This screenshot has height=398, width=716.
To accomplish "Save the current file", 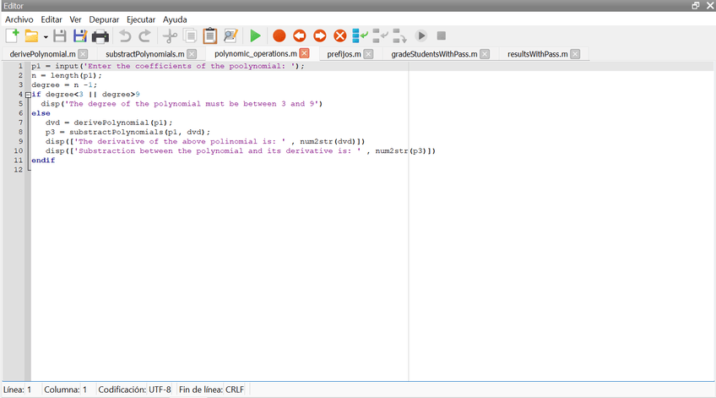I will click(59, 35).
